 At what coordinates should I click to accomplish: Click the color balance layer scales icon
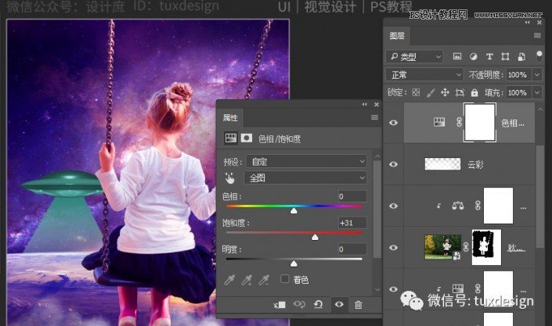[x=458, y=206]
